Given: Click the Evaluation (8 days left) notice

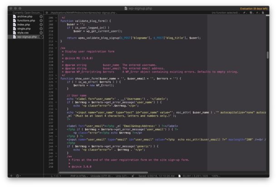Looking at the screenshot, I should pos(254,9).
